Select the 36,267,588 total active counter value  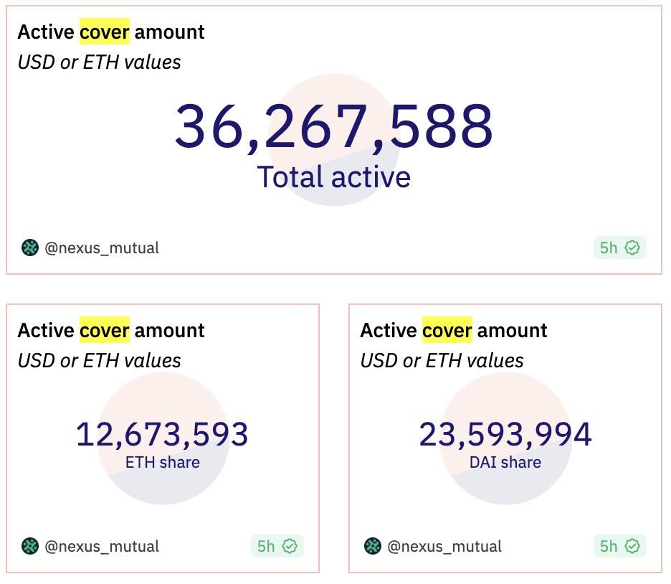[334, 127]
